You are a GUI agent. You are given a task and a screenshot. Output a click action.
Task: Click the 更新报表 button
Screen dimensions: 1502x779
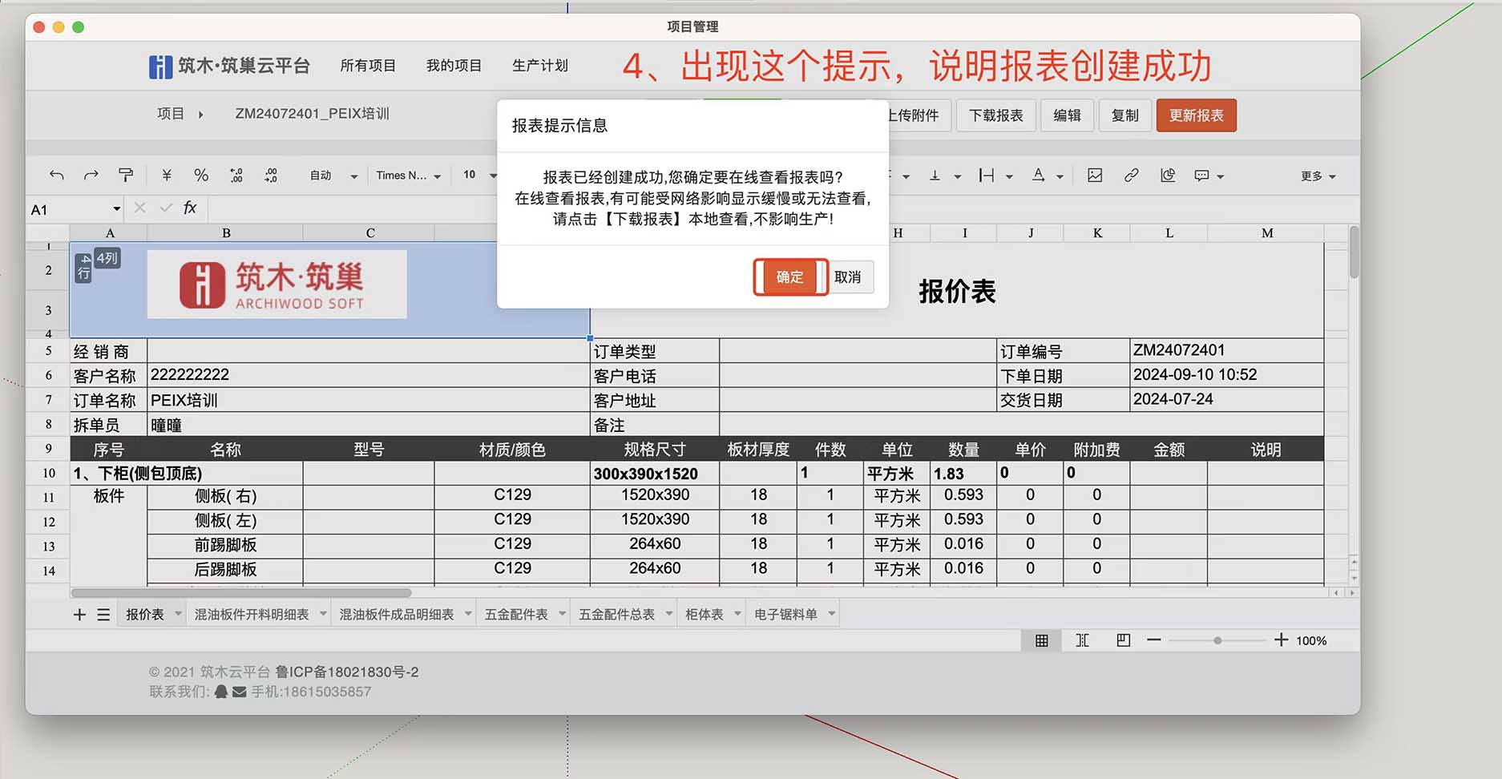[1195, 115]
